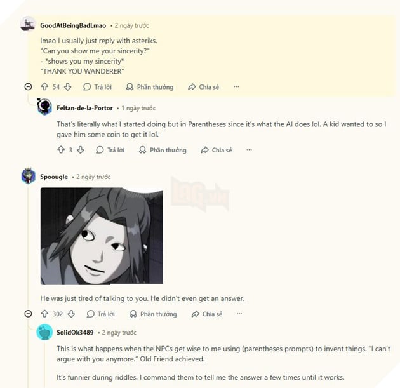This screenshot has height=388, width=400.
Task: Open Feitan-de-la-Portor's username link
Action: coord(84,108)
